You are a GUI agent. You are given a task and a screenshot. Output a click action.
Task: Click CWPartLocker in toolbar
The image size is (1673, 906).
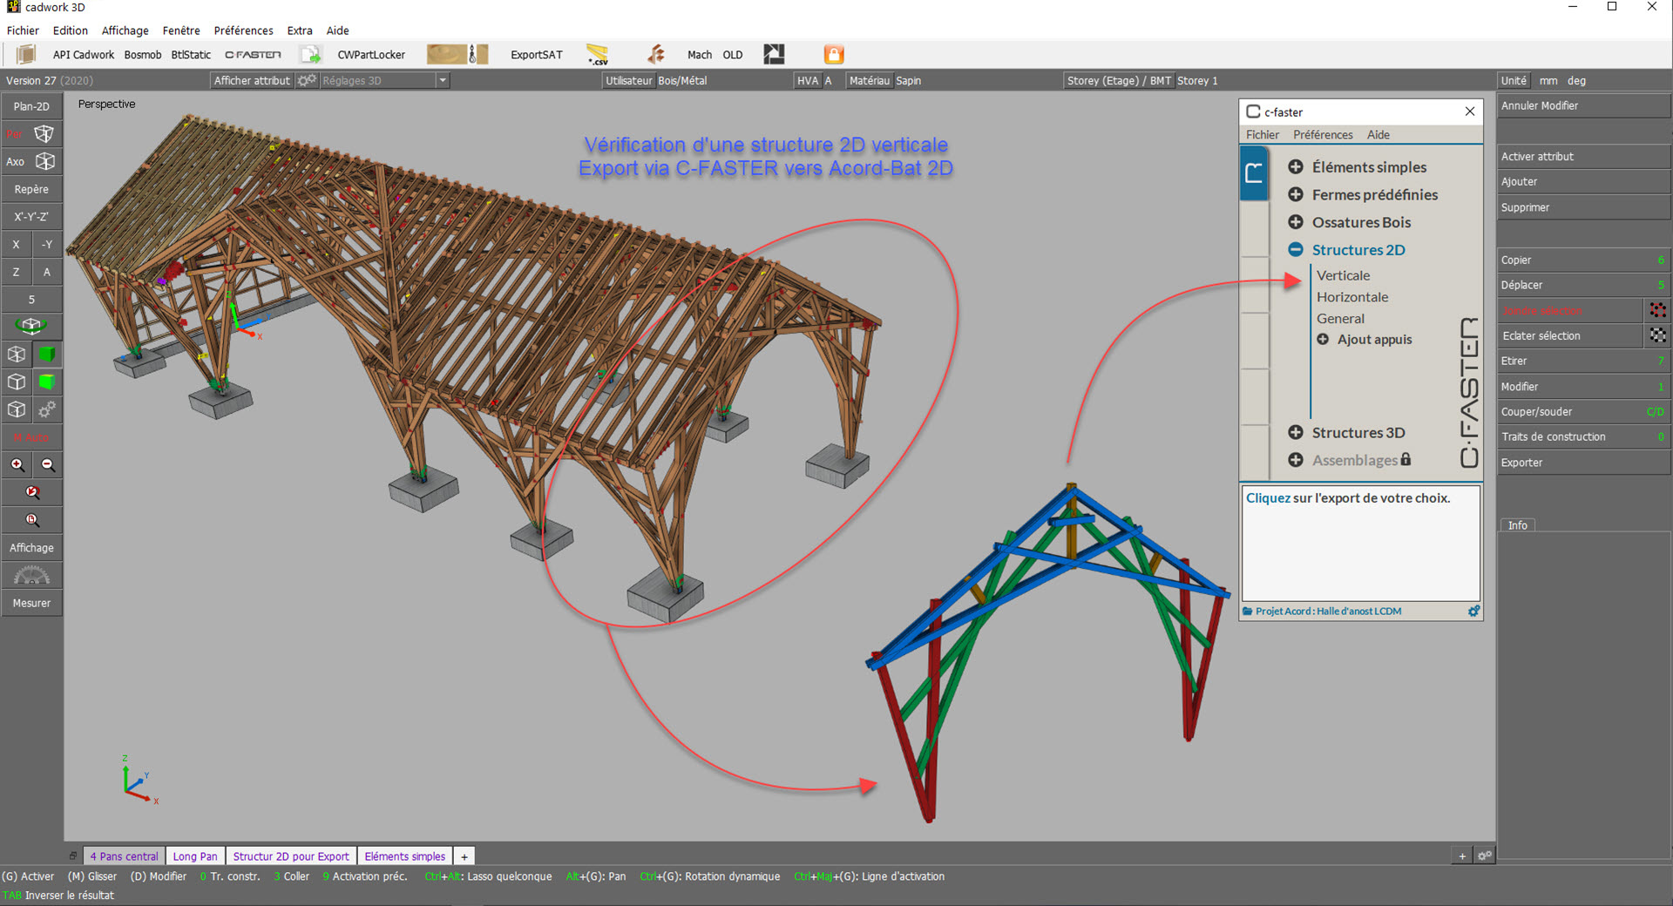pos(371,54)
